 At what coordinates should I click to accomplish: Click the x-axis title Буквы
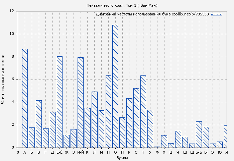(x=122, y=158)
